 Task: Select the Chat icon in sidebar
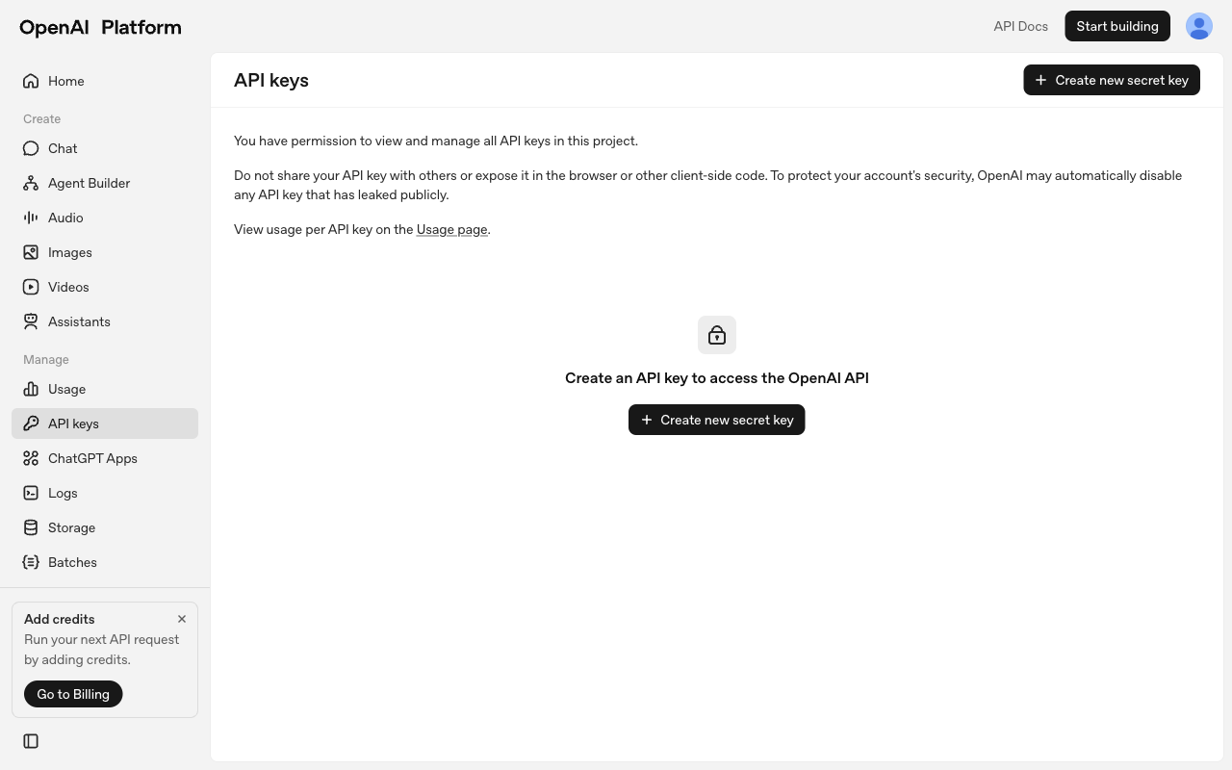click(31, 148)
